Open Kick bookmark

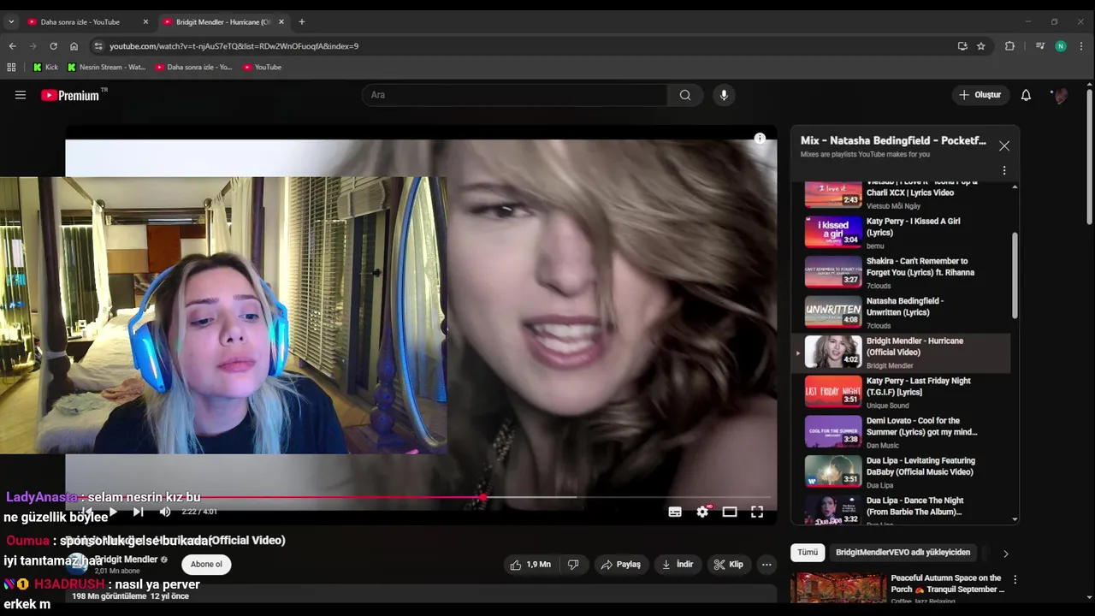coord(45,67)
